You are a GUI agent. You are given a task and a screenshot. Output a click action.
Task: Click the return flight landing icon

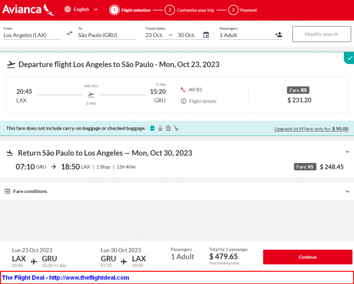coord(10,153)
